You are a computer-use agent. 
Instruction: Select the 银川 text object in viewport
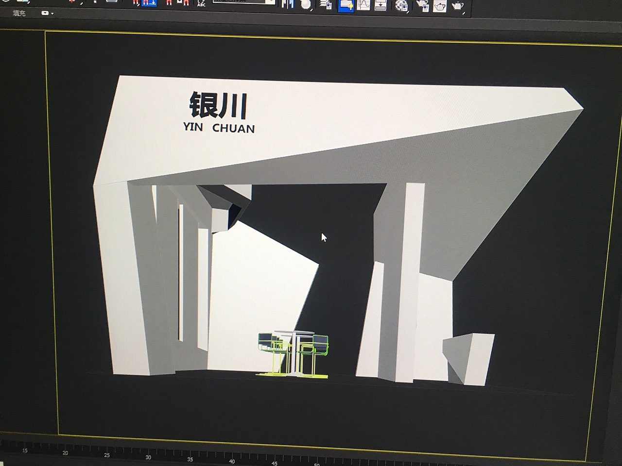pos(218,105)
